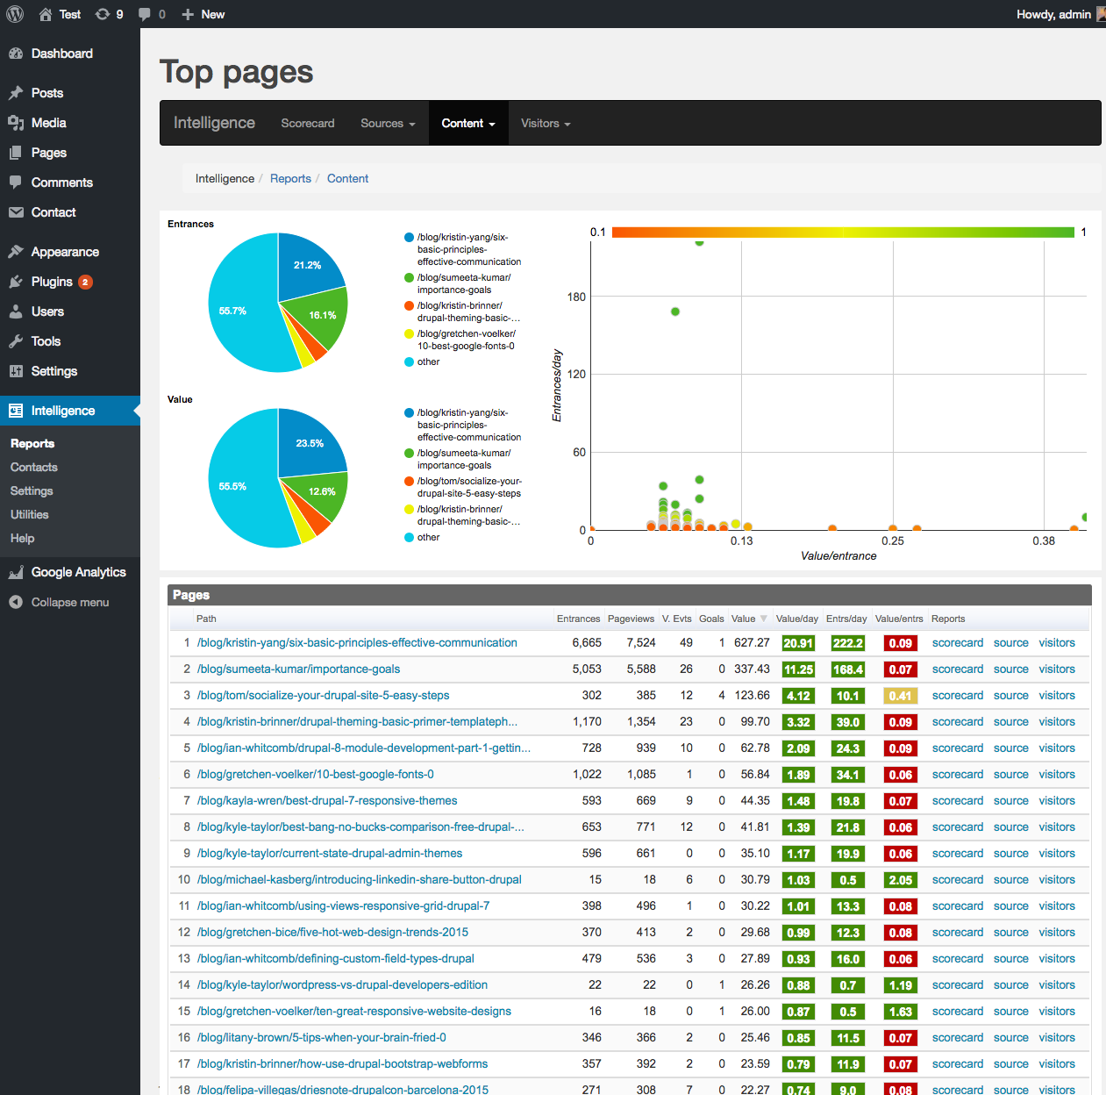Expand the Visitors dropdown
This screenshot has height=1095, width=1106.
click(x=546, y=123)
